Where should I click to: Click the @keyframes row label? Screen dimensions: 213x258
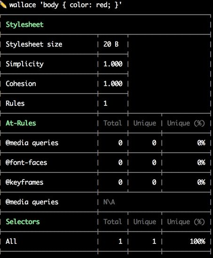(x=24, y=182)
